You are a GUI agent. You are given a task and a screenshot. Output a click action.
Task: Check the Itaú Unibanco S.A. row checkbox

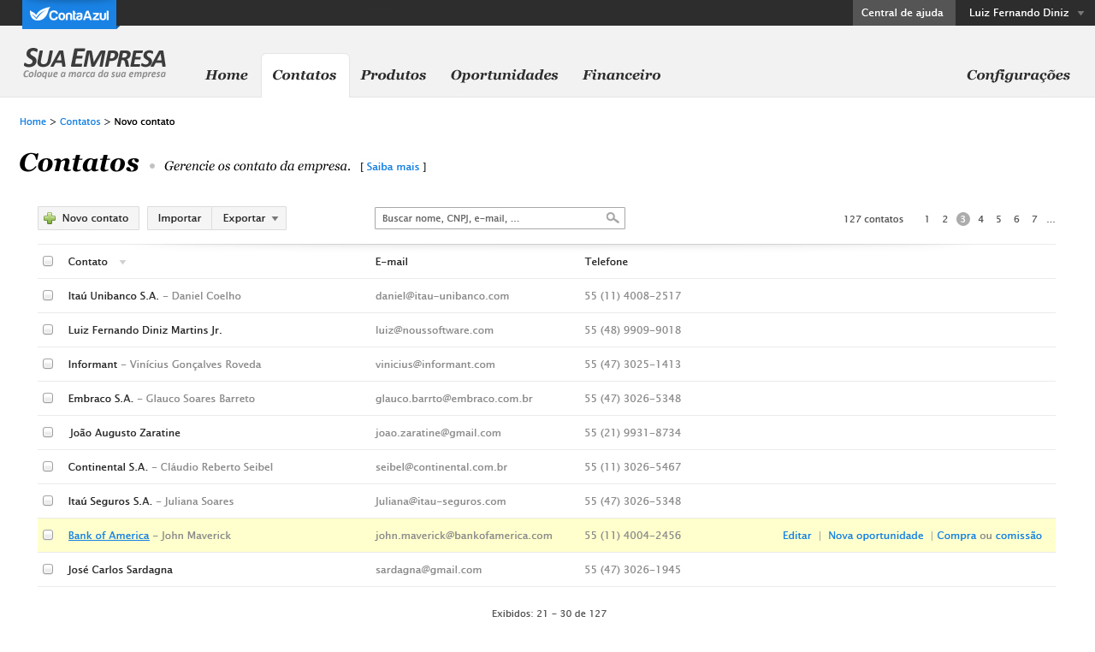point(48,295)
